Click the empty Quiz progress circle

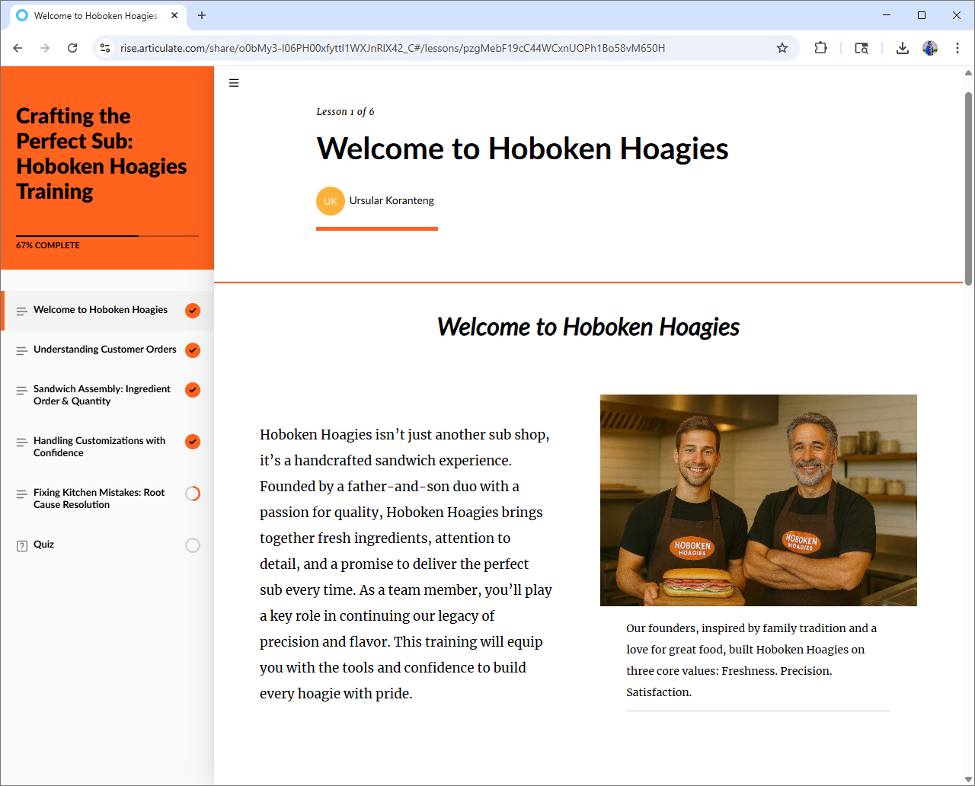(193, 545)
